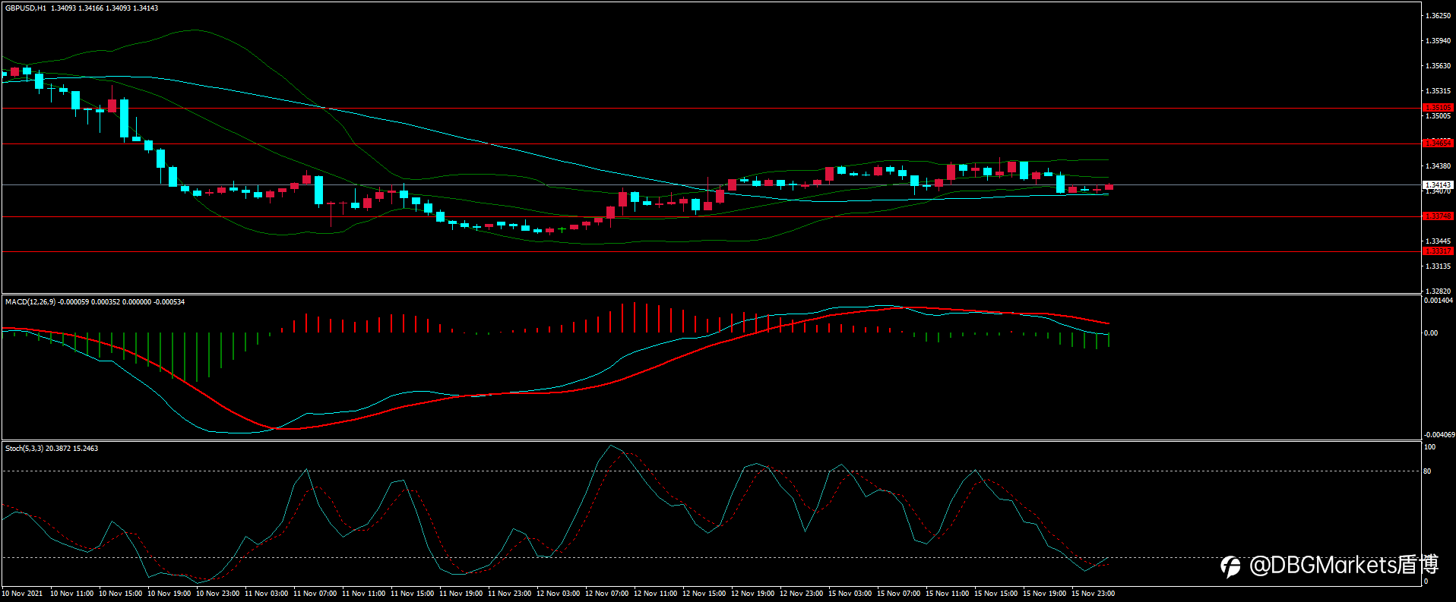Click the Stochastic 100 scale label

coord(1429,447)
